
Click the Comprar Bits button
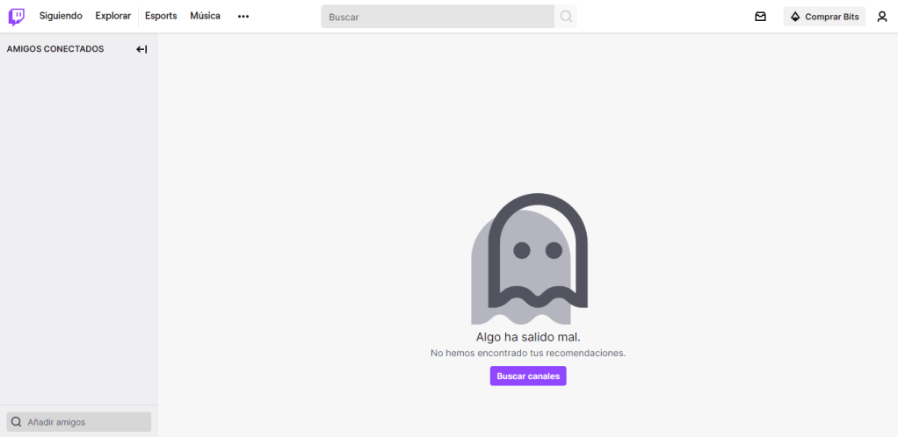click(824, 17)
